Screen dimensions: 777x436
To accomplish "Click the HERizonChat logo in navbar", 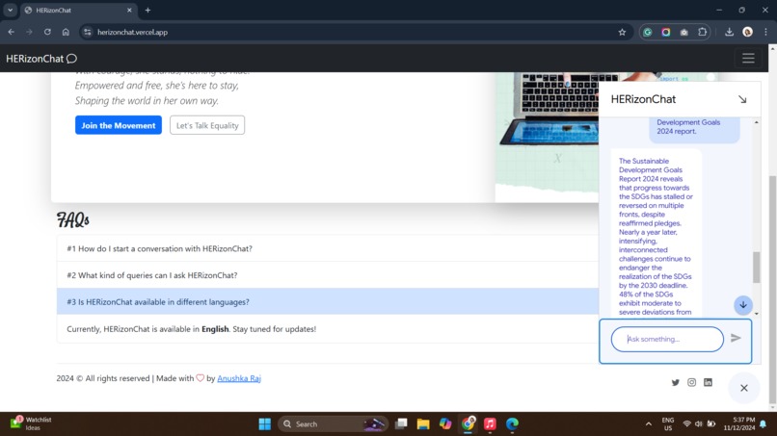I will click(41, 59).
